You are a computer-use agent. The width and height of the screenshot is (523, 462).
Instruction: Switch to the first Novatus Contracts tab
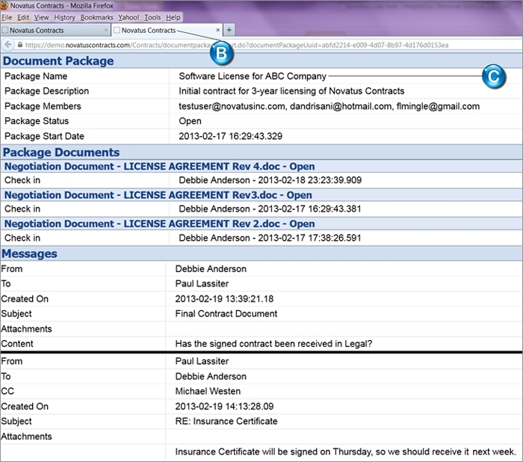click(x=55, y=30)
